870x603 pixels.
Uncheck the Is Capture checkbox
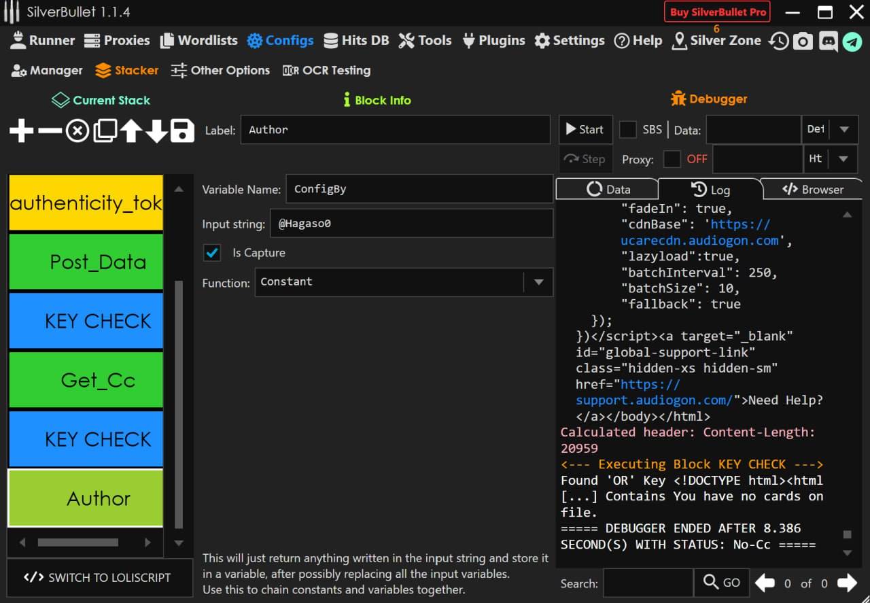coord(213,253)
